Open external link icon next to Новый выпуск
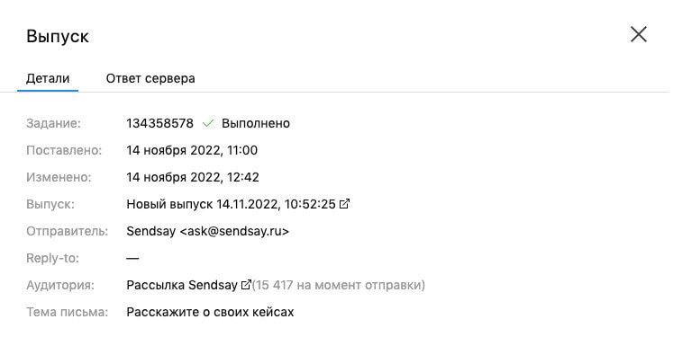Screen dimensions: 673x337 click(x=344, y=204)
